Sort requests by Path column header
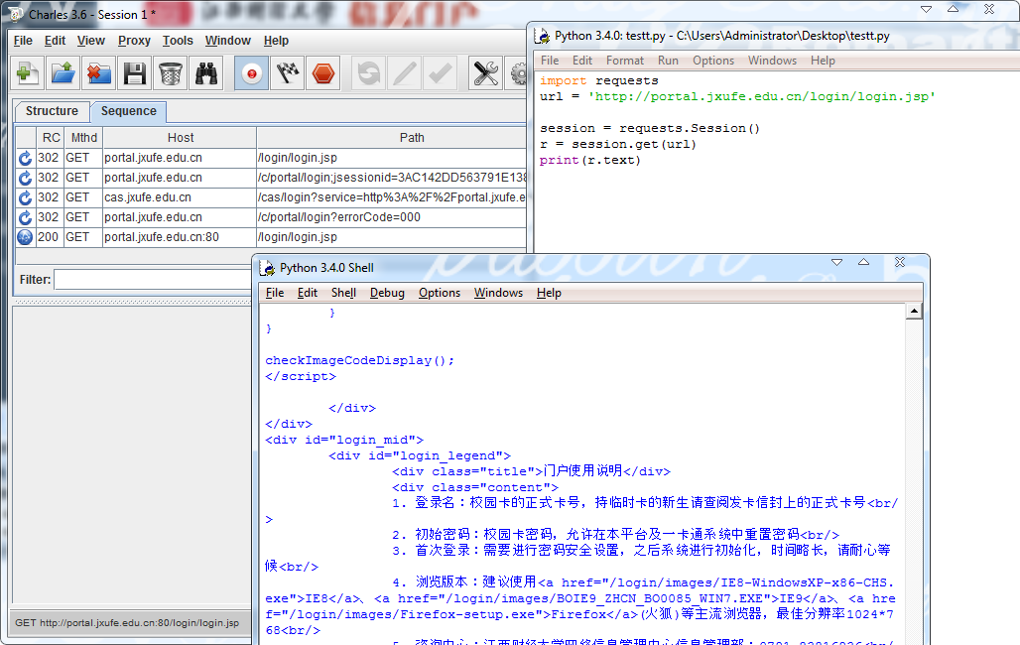Image resolution: width=1020 pixels, height=645 pixels. point(411,138)
